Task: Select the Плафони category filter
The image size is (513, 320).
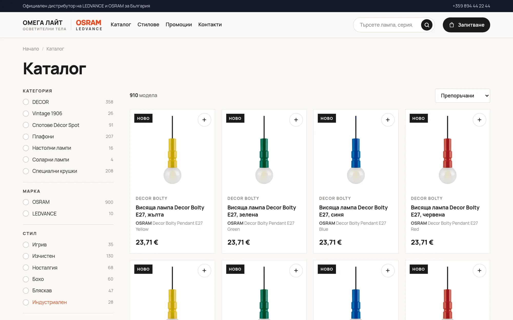Action: [x=68, y=136]
